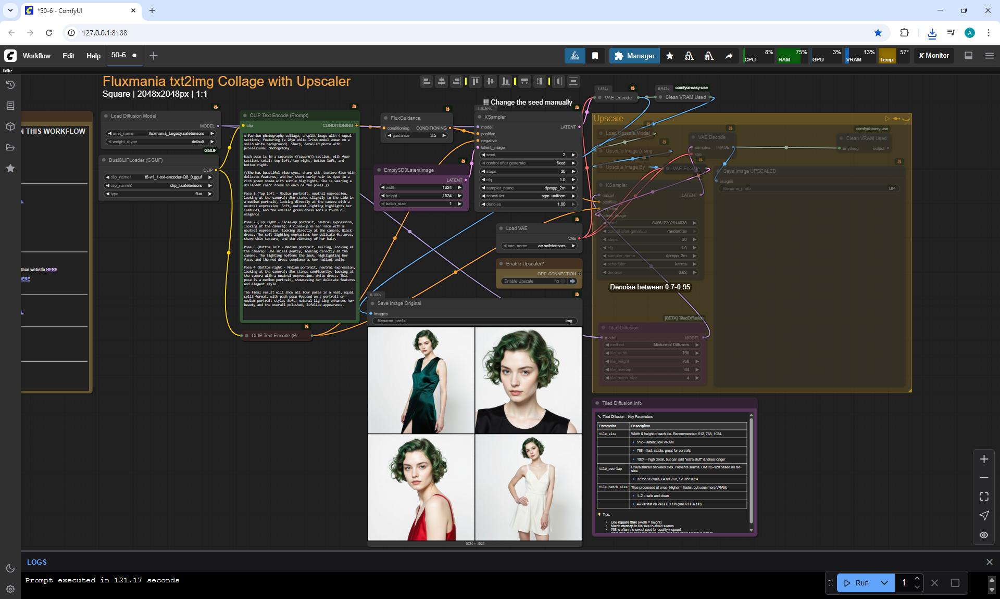Open the node library cube icon
The image size is (1000, 599).
click(x=10, y=126)
